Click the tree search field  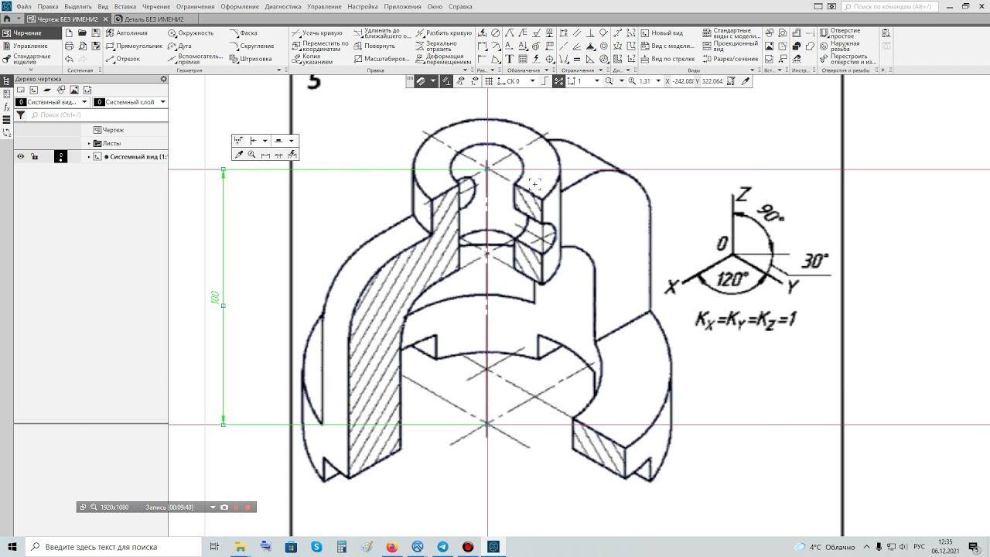[98, 115]
